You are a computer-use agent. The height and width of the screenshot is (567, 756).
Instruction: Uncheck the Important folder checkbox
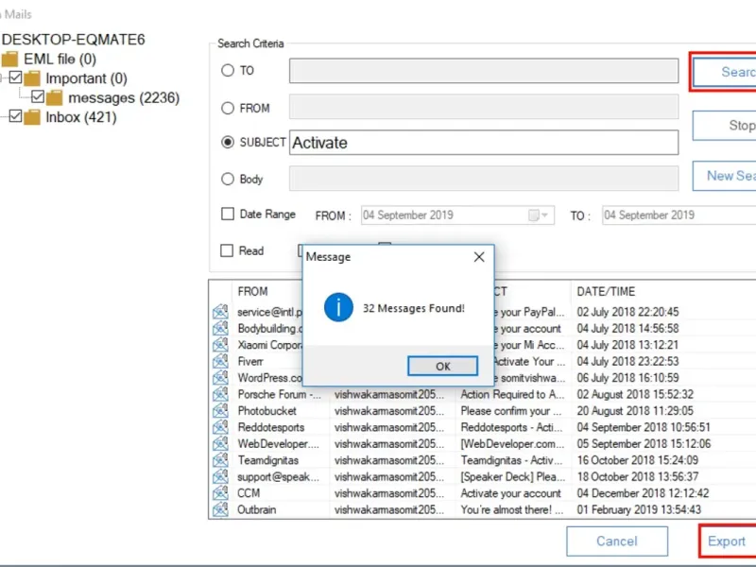[15, 77]
